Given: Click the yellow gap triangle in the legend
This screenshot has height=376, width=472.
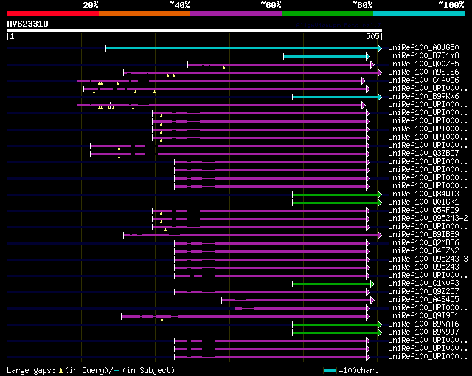Looking at the screenshot, I should 60,371.
